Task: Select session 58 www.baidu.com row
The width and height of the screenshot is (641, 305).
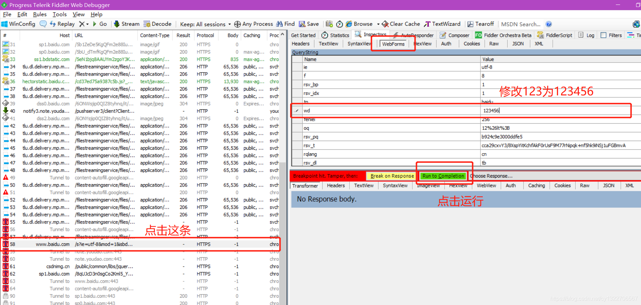Action: (140, 244)
